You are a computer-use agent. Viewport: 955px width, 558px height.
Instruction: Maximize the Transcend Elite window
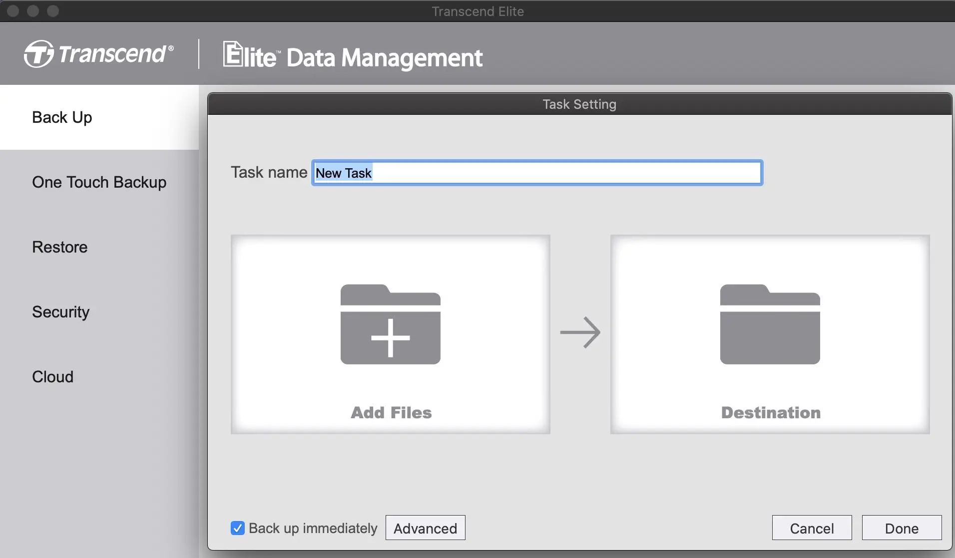[x=53, y=11]
